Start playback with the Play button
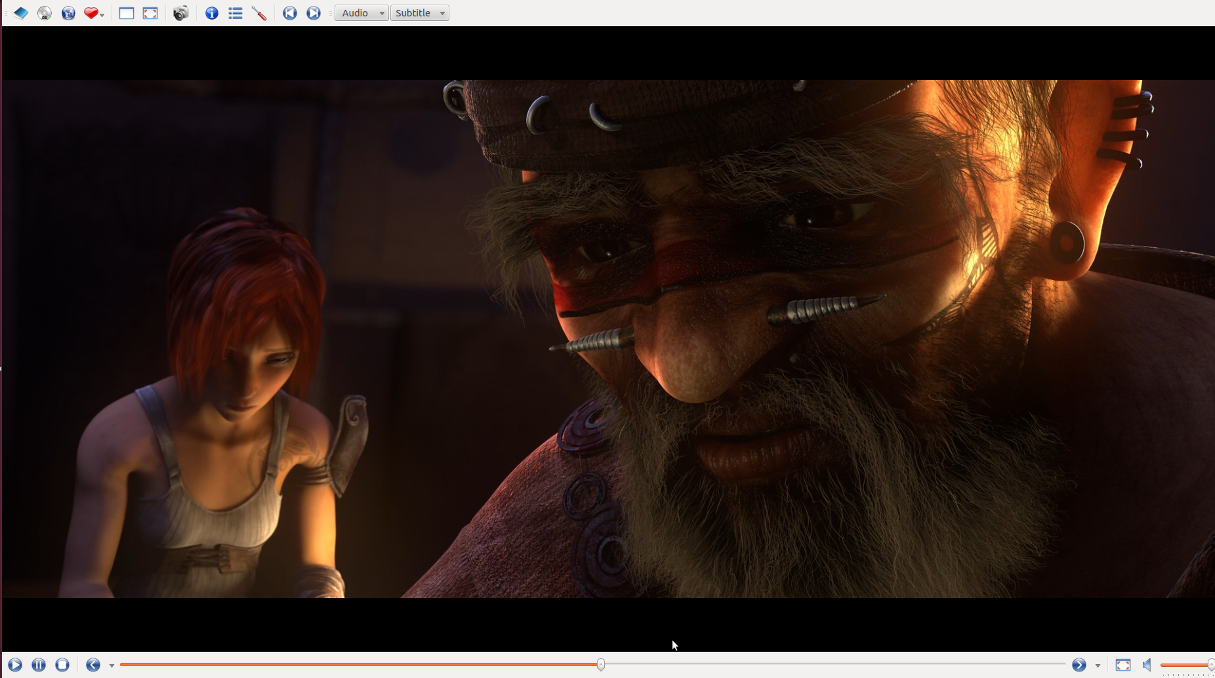The height and width of the screenshot is (678, 1215). (x=15, y=665)
